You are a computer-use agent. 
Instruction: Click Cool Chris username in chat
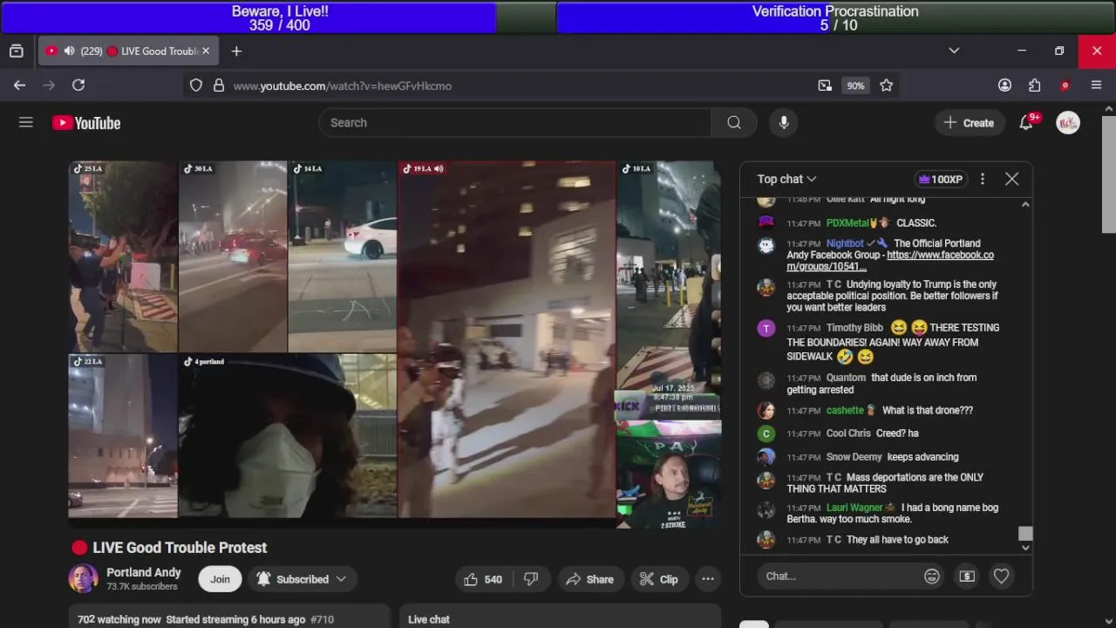click(848, 433)
